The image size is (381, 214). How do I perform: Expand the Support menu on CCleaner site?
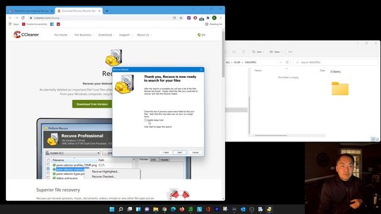(x=126, y=35)
